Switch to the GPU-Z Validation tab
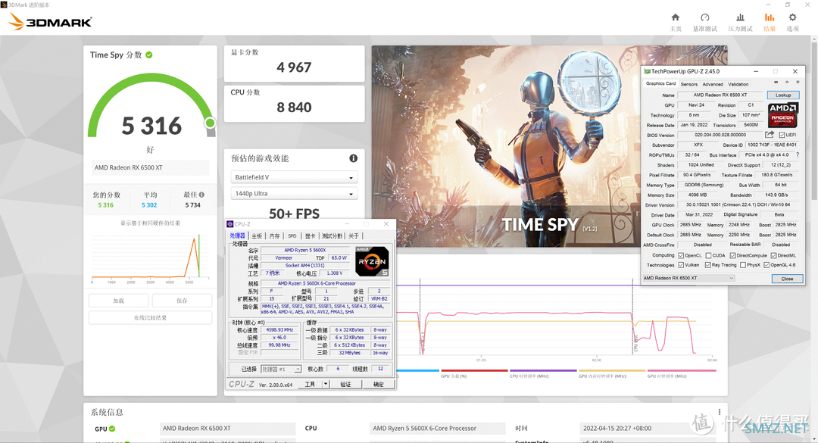Screen dimensions: 818x443 [738, 84]
